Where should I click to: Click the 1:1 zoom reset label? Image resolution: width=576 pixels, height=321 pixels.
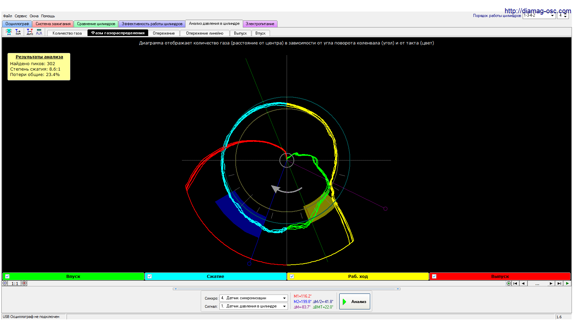[x=15, y=283]
